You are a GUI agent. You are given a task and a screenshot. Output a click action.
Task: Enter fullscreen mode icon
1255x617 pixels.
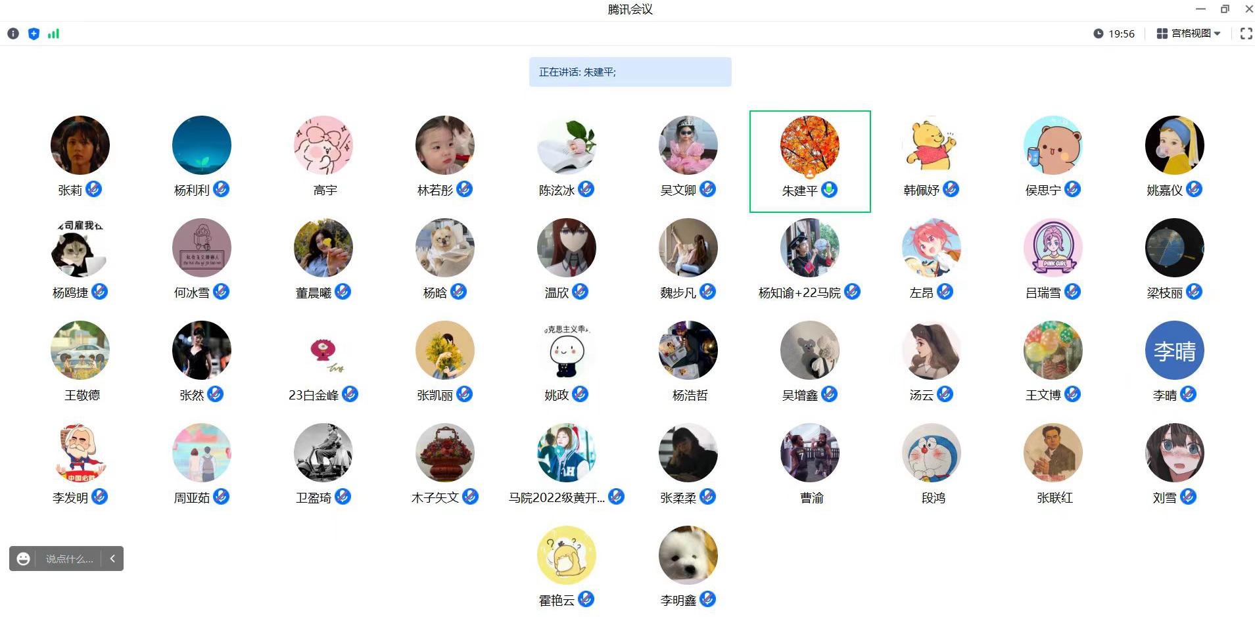pos(1246,34)
